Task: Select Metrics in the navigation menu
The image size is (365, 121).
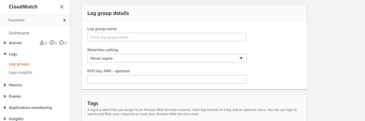Action: (15, 85)
